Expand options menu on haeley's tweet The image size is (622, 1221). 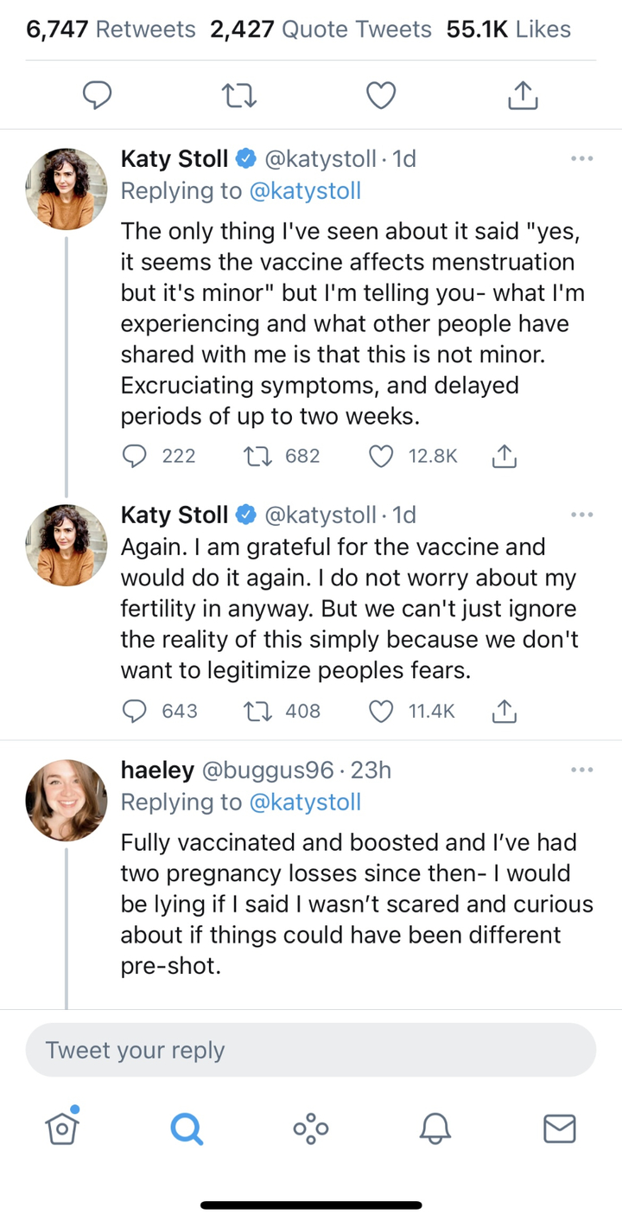tap(581, 770)
